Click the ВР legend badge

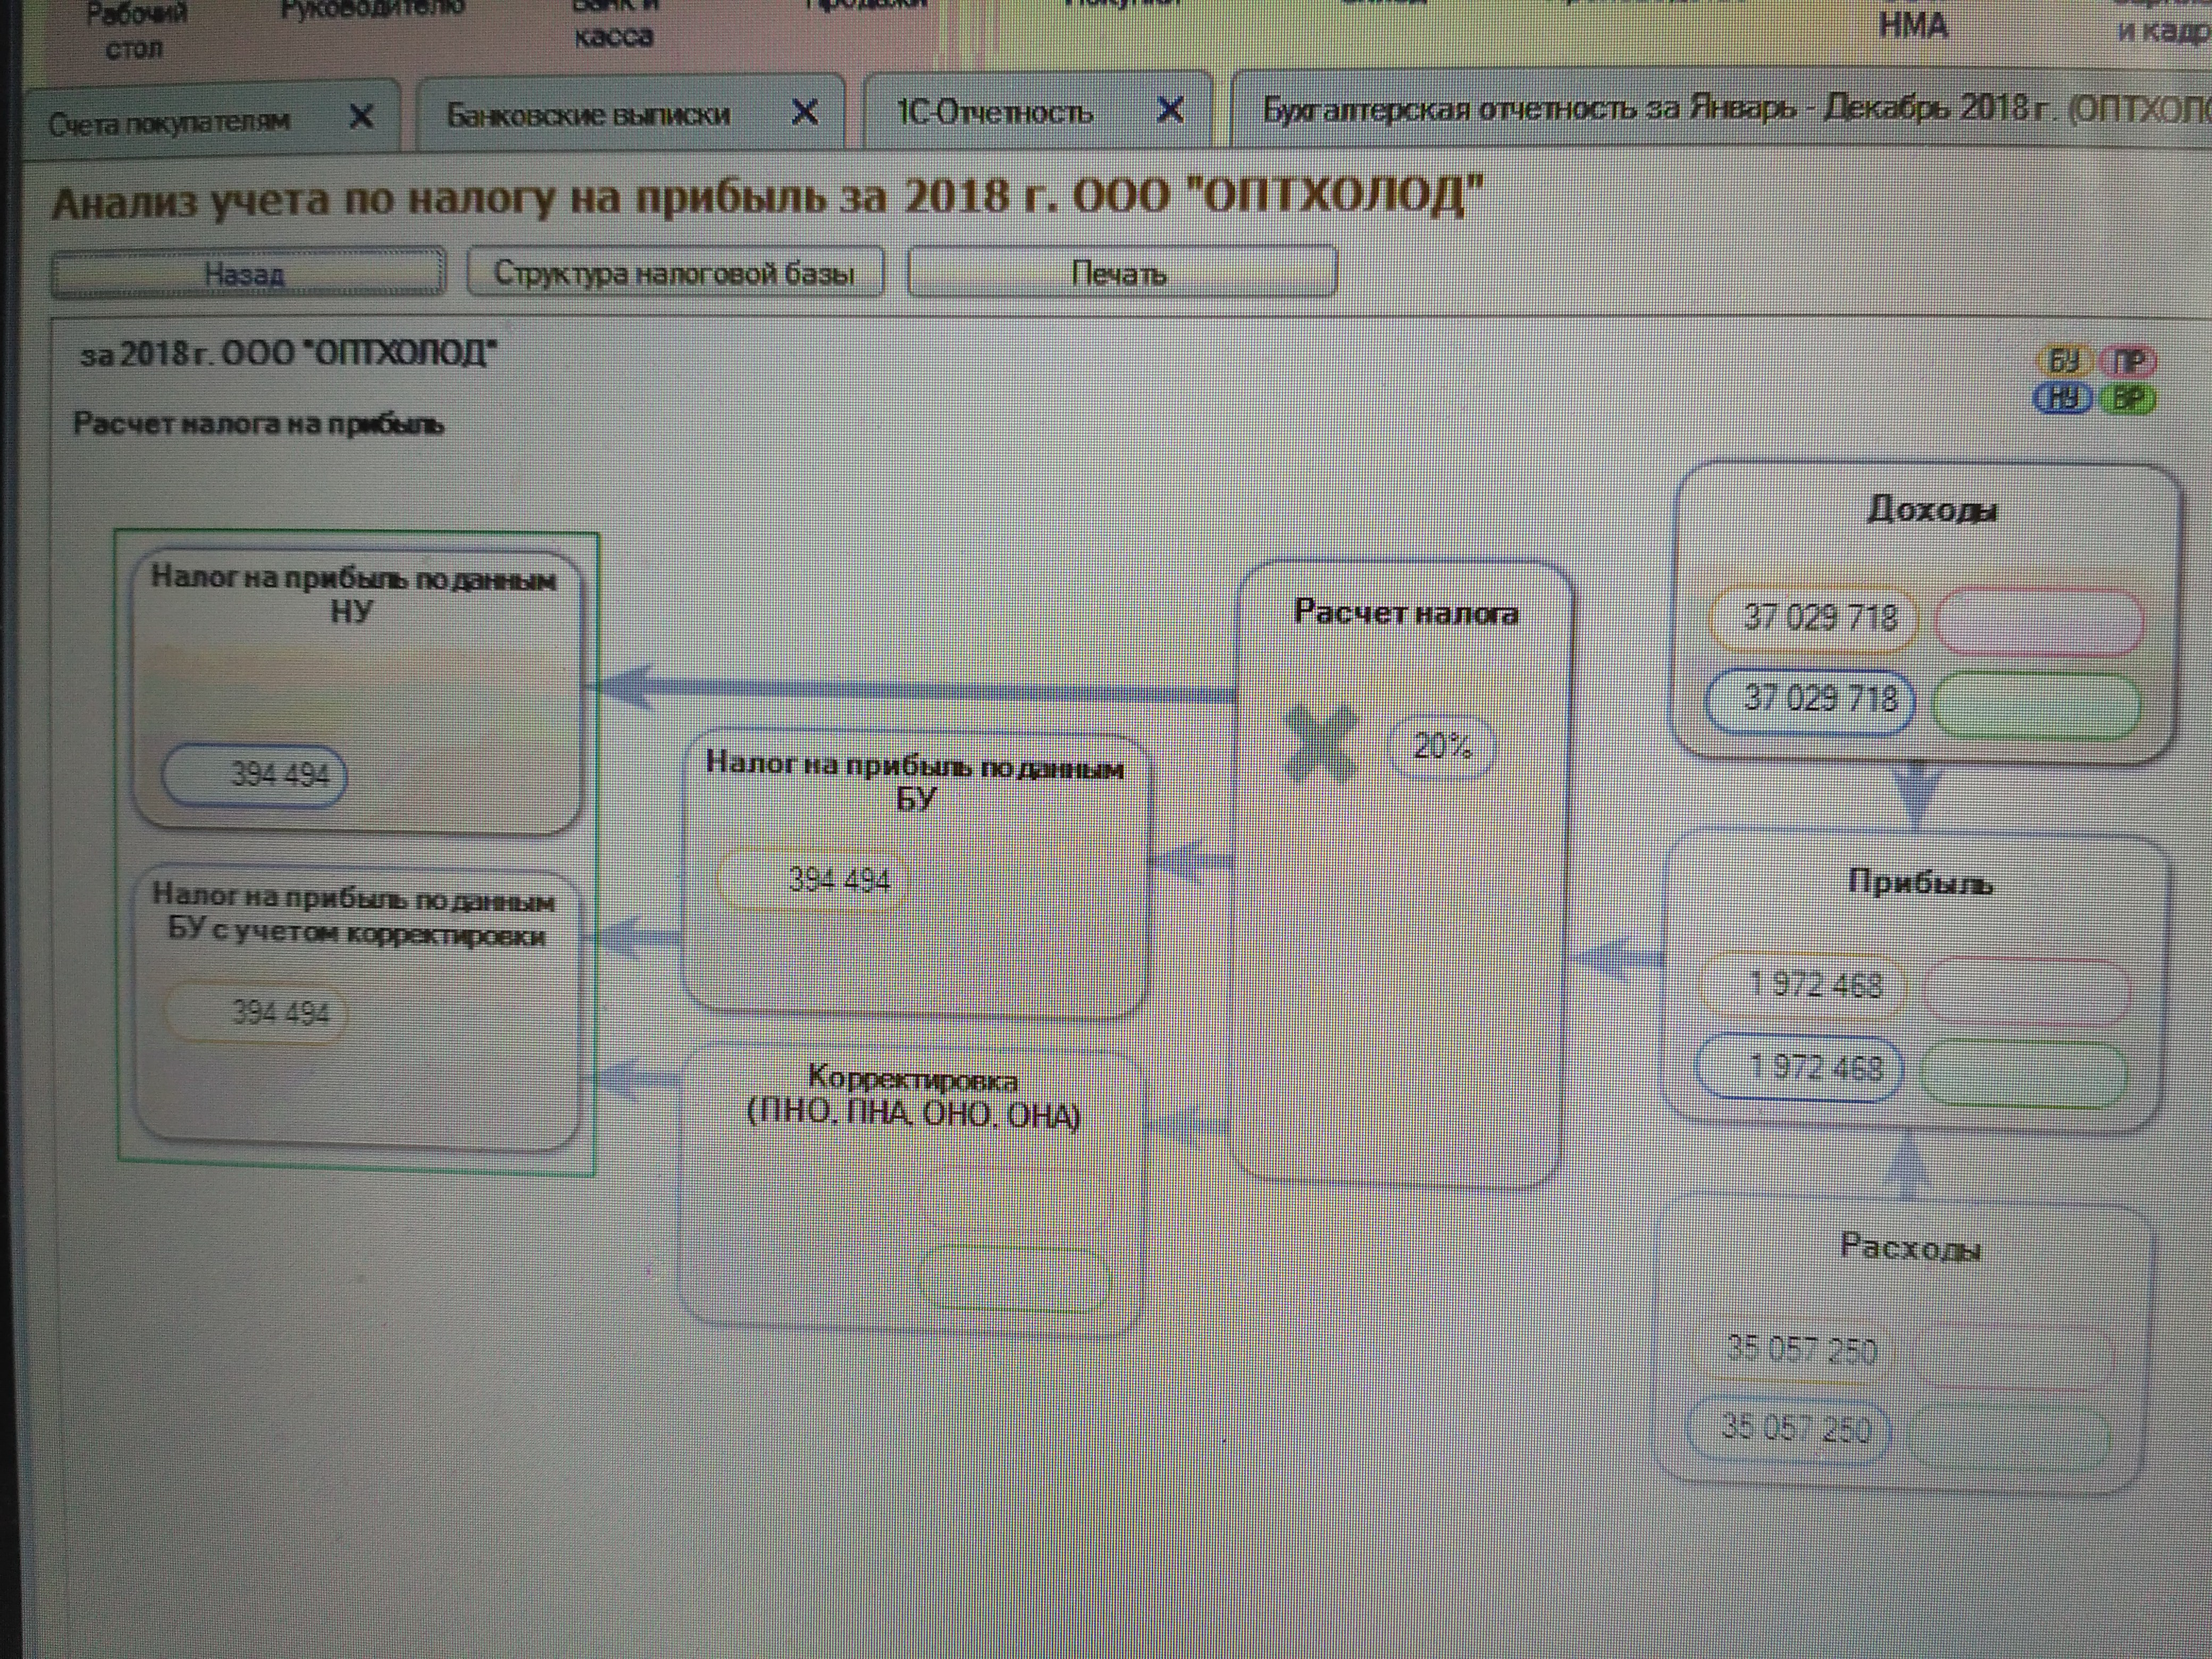[2128, 399]
